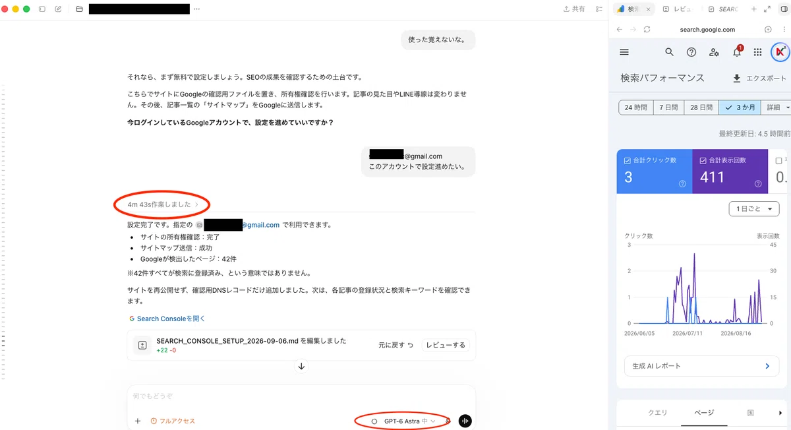The height and width of the screenshot is (430, 791).
Task: Expand side panel to full screen
Action: click(767, 9)
